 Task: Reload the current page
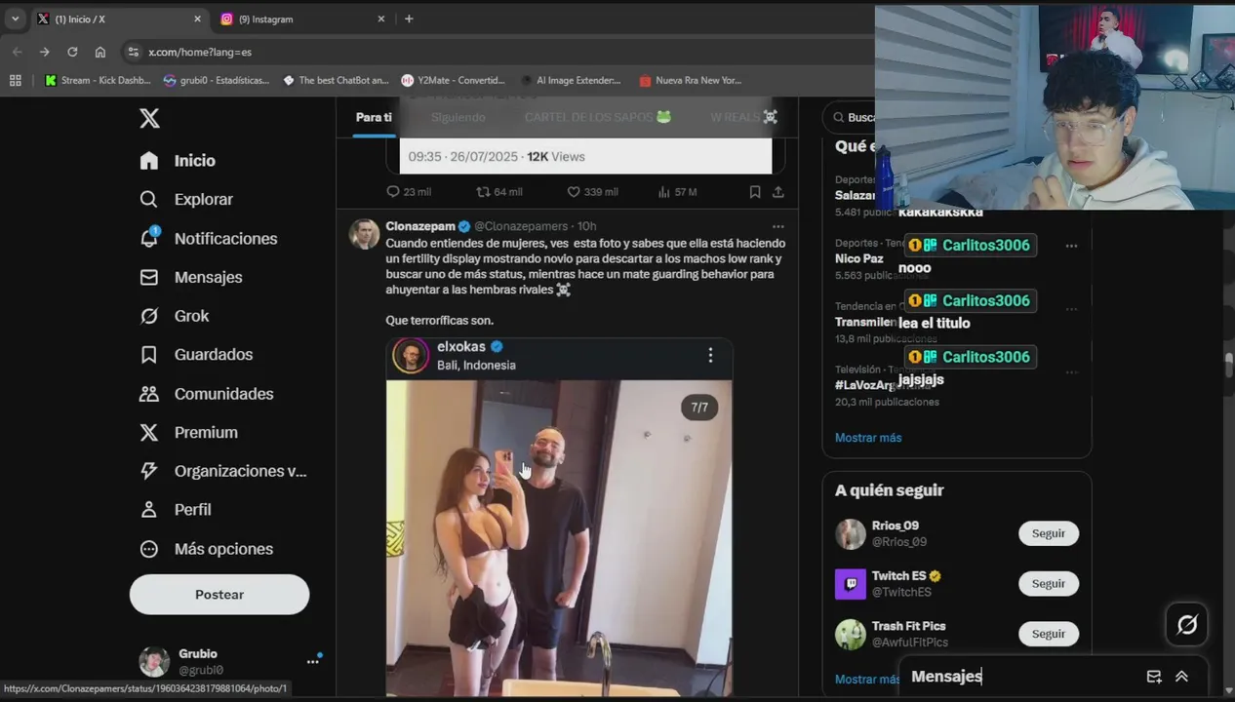pos(72,52)
